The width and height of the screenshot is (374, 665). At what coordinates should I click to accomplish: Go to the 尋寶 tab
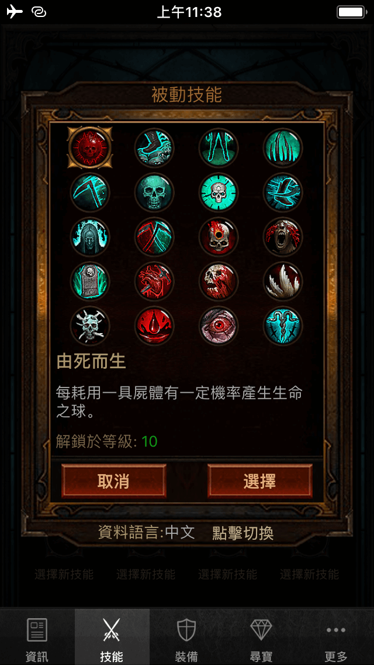click(x=261, y=637)
